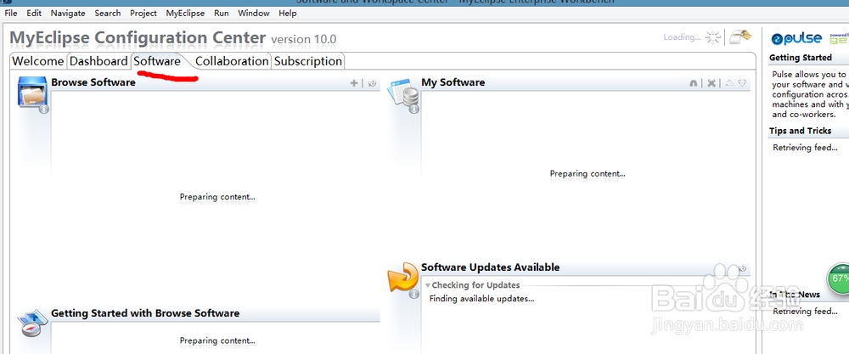
Task: Click the Browse Software cabinet icon
Action: (x=32, y=92)
